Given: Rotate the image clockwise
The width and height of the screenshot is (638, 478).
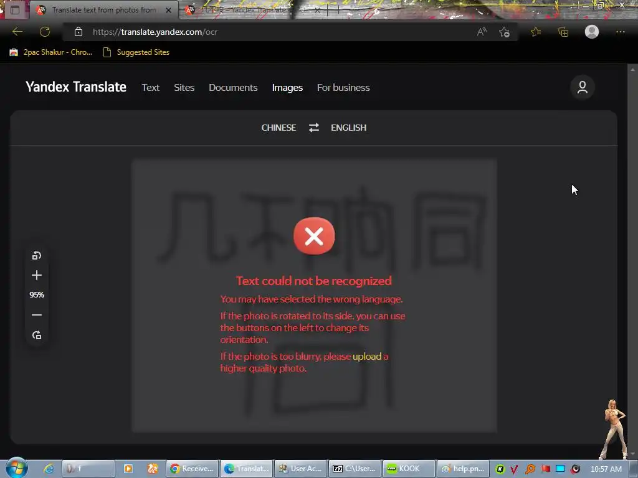Looking at the screenshot, I should [37, 335].
